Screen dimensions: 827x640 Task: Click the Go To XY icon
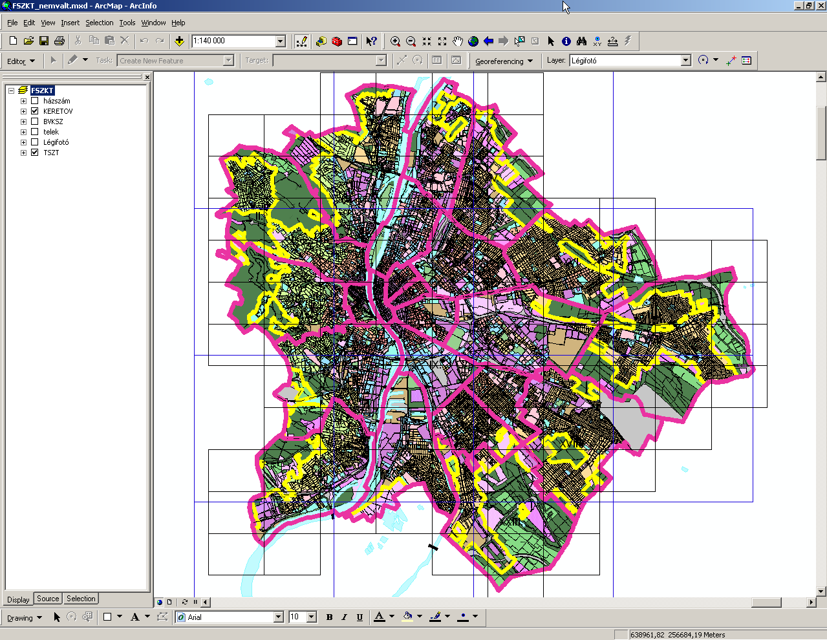click(597, 41)
